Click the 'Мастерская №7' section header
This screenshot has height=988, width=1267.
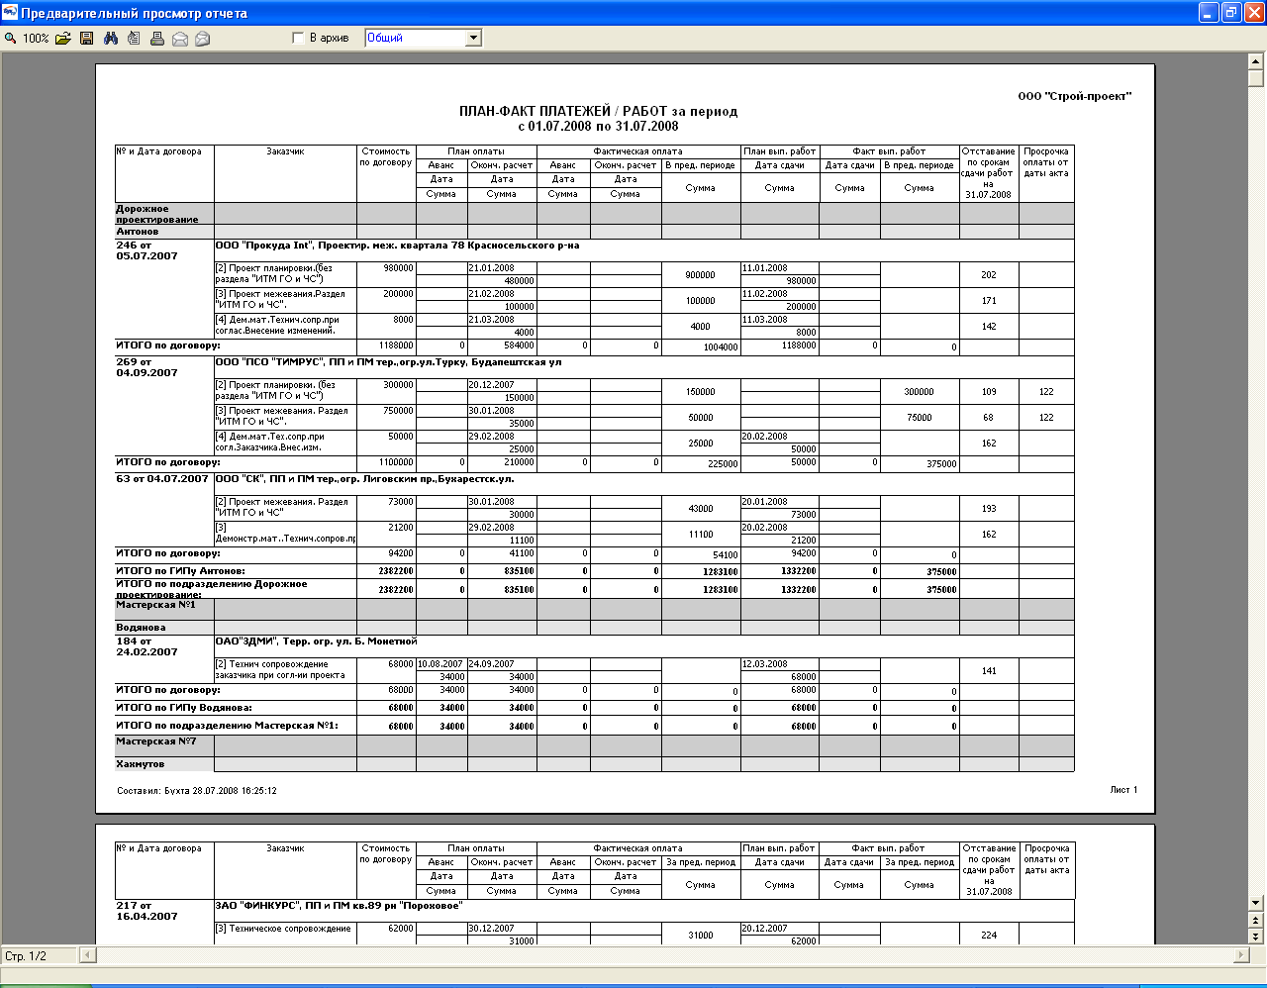pos(156,741)
